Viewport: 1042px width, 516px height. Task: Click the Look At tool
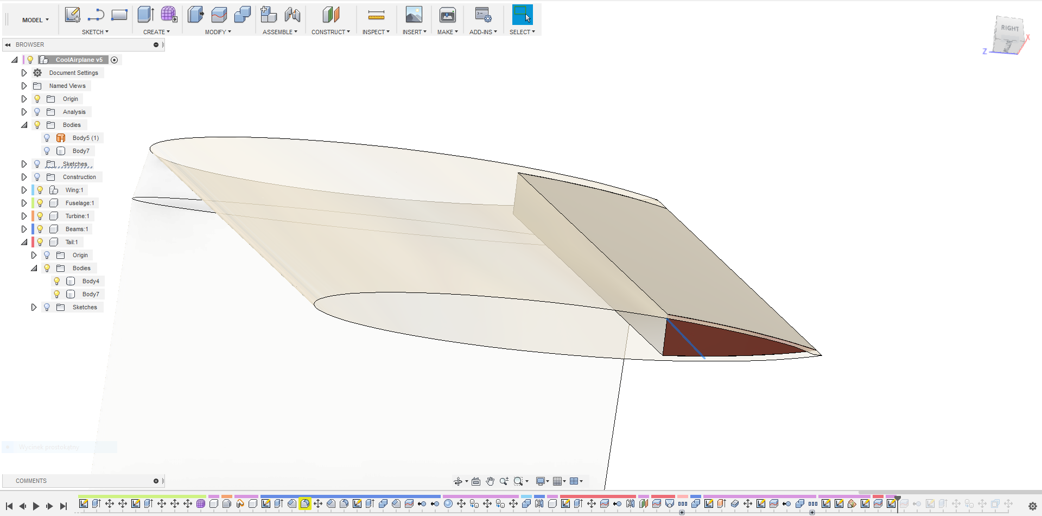point(476,481)
